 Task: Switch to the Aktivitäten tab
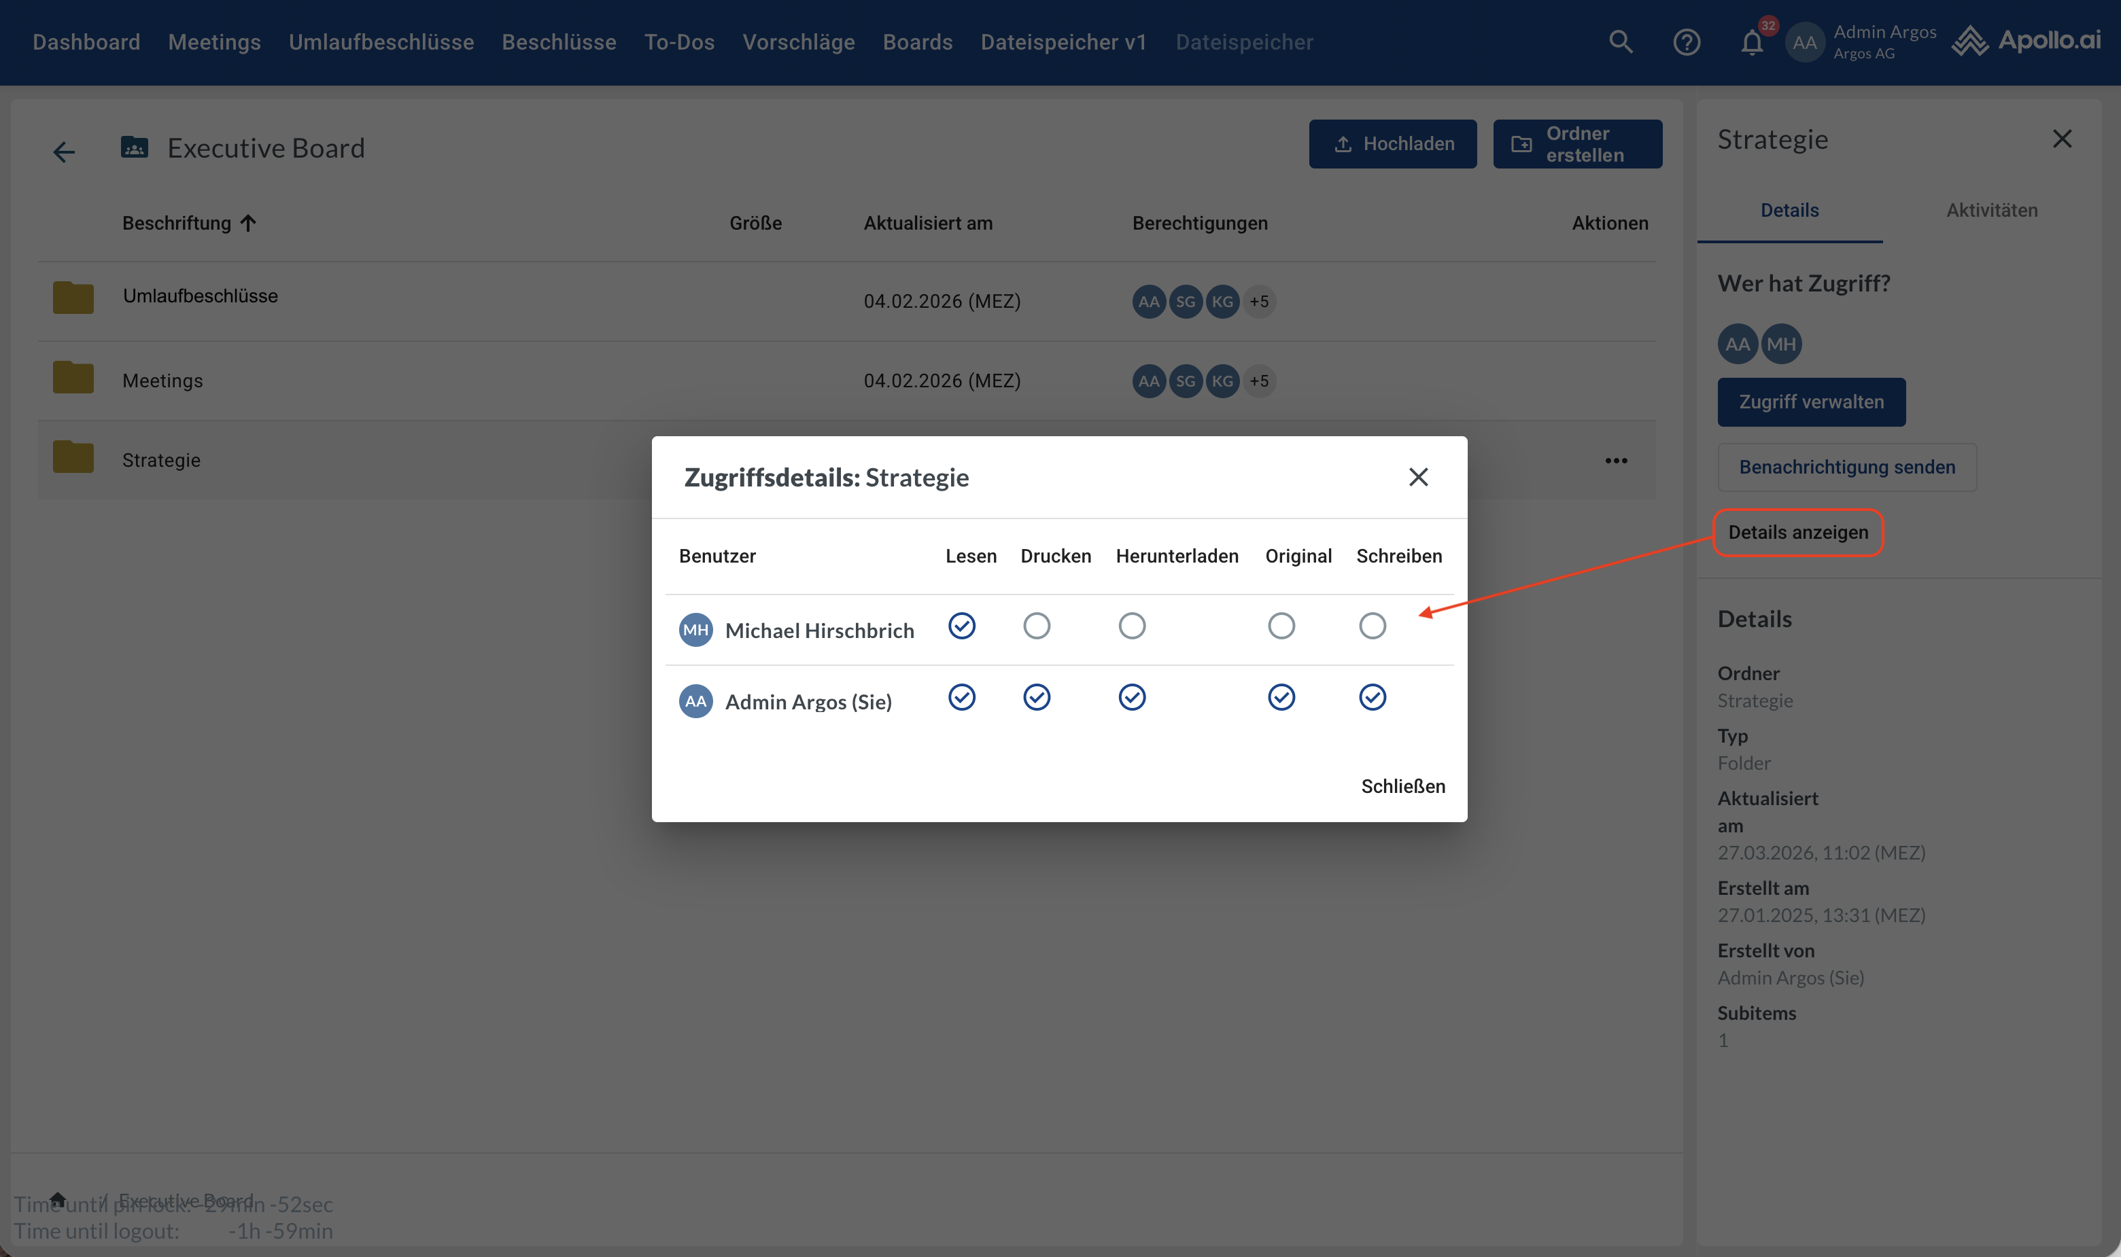[1991, 210]
